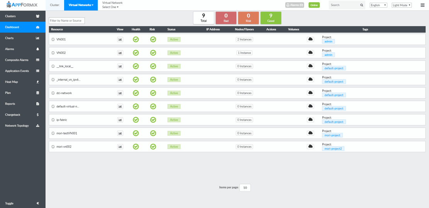Click Active status of VN001
This screenshot has height=208, width=429.
coord(174,39)
